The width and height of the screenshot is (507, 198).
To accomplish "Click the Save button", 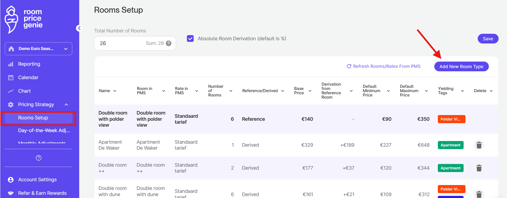I will [488, 39].
